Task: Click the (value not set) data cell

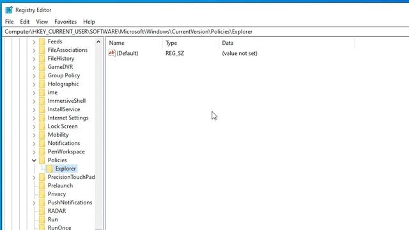Action: pos(240,53)
